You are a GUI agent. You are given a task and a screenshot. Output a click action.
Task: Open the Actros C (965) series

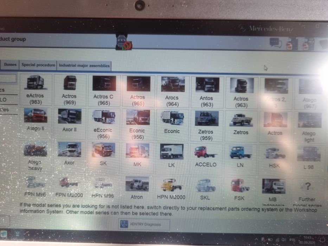click(104, 91)
